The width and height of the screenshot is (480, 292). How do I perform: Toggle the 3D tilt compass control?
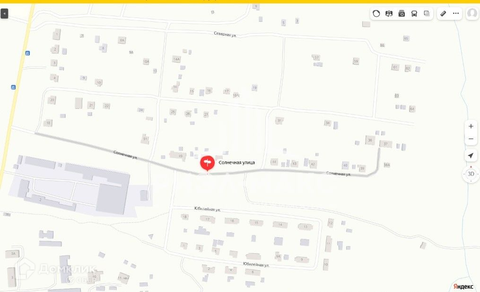(x=471, y=174)
